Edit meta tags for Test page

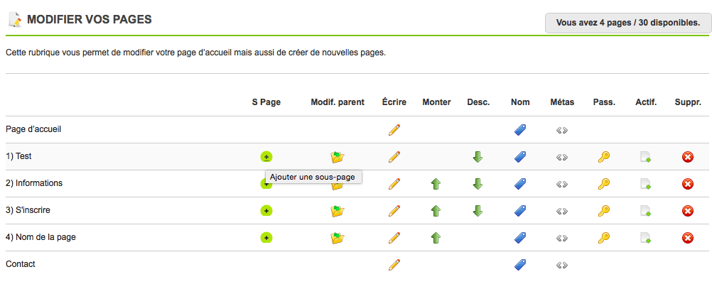tap(562, 157)
